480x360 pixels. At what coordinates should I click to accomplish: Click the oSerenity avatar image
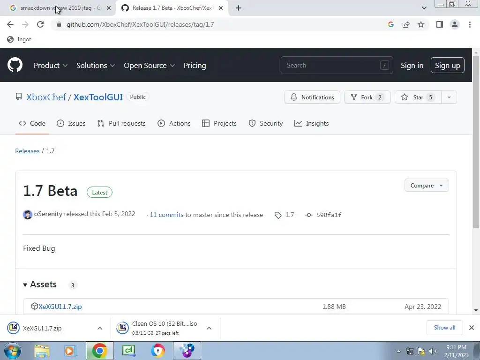28,215
